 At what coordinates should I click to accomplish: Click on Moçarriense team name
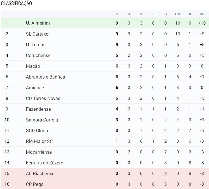click(x=39, y=152)
